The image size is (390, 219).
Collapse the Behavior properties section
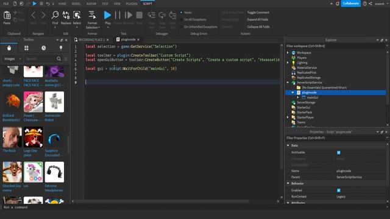coord(288,184)
